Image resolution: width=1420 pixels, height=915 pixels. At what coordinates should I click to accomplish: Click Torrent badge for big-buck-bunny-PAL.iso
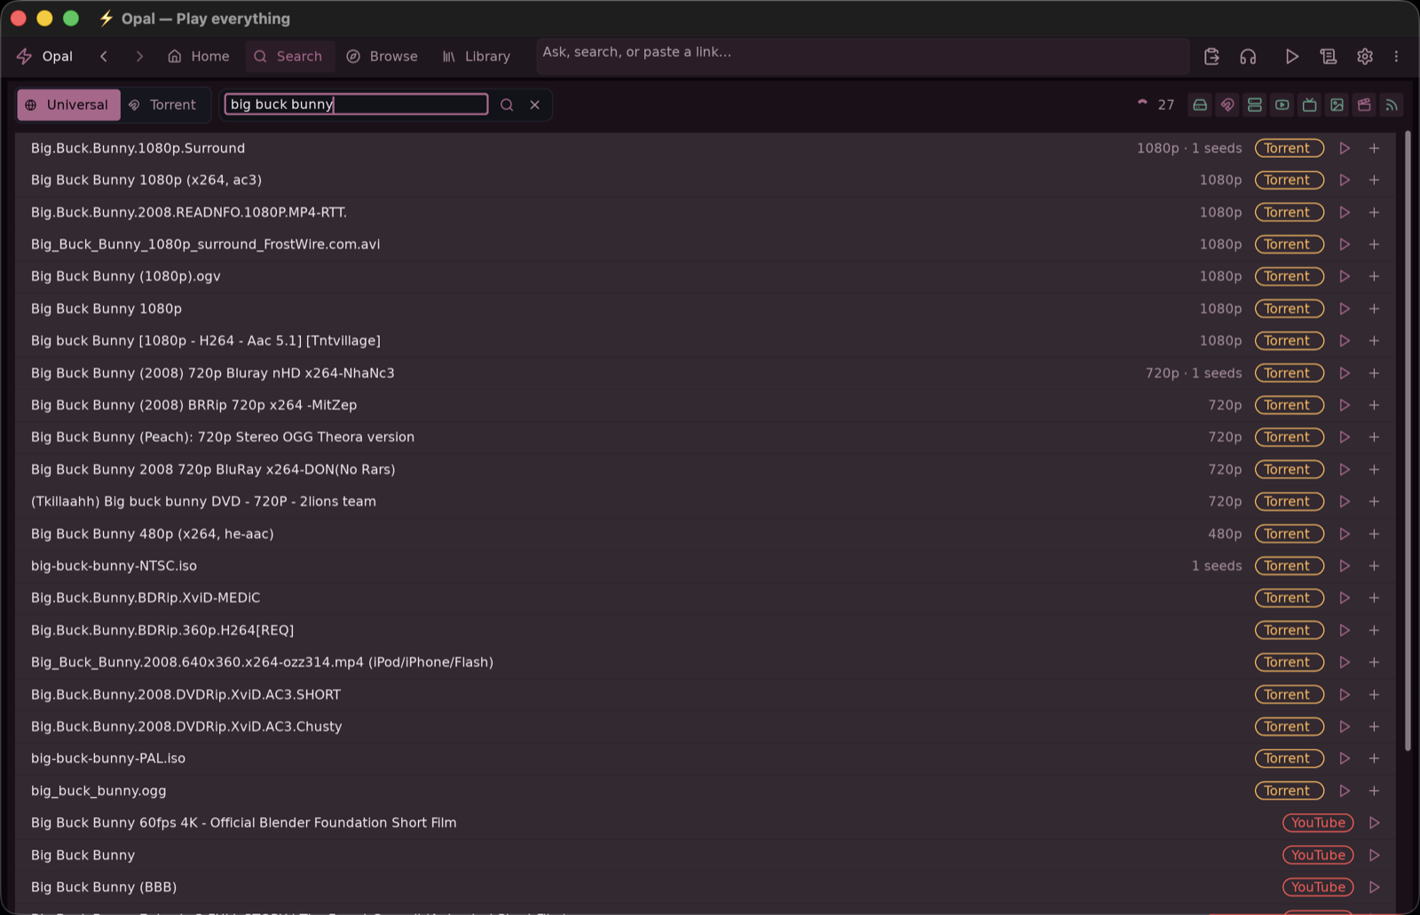coord(1289,759)
